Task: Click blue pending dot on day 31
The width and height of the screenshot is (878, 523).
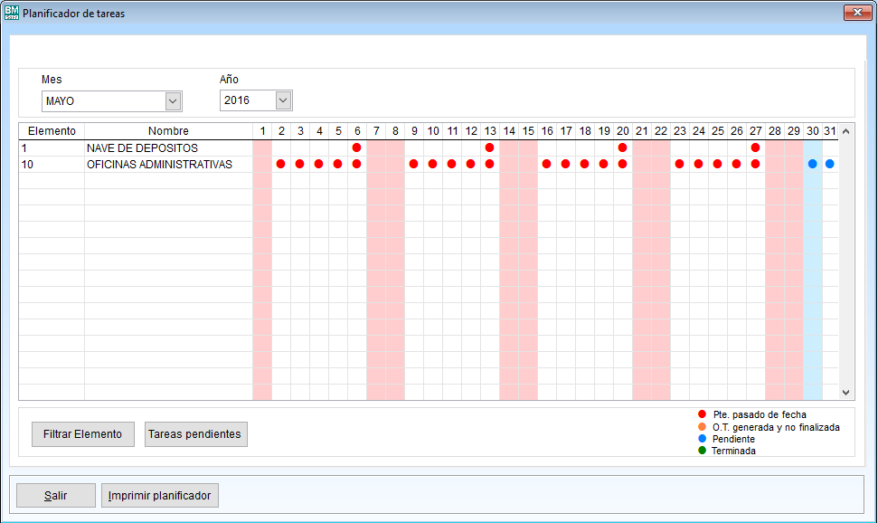Action: click(829, 164)
